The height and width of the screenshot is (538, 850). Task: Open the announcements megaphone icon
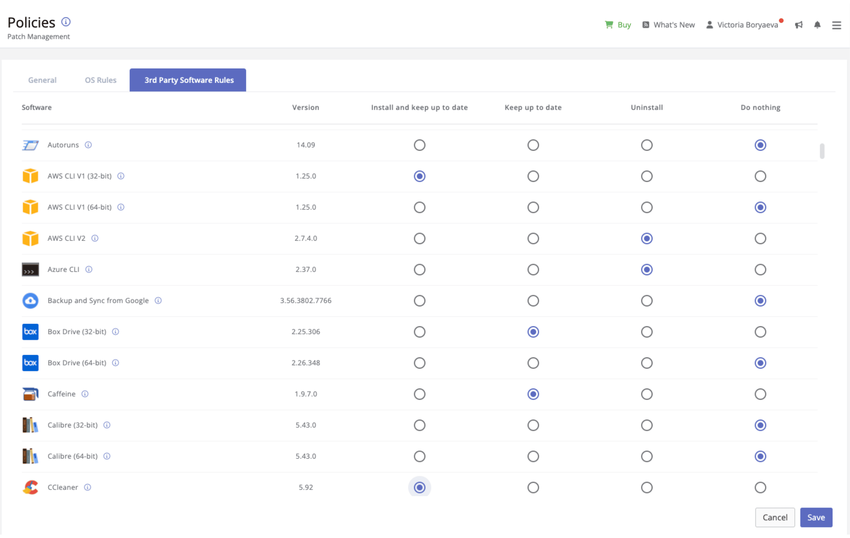point(799,25)
